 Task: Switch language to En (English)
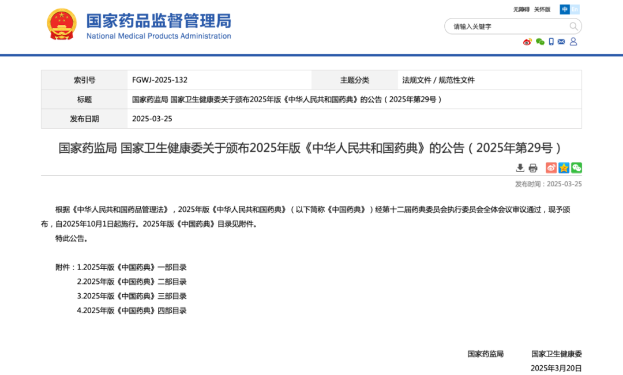tap(575, 9)
